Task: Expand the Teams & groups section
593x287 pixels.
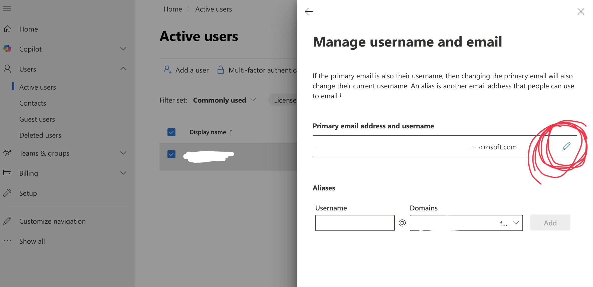Action: click(123, 153)
